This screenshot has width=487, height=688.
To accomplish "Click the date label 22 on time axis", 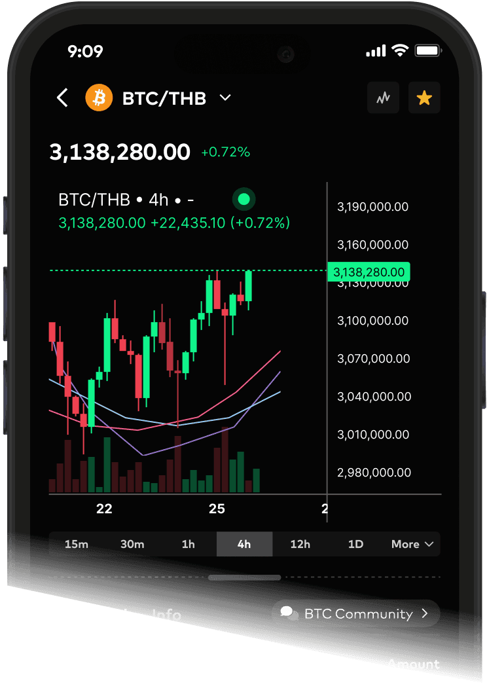I will point(104,509).
